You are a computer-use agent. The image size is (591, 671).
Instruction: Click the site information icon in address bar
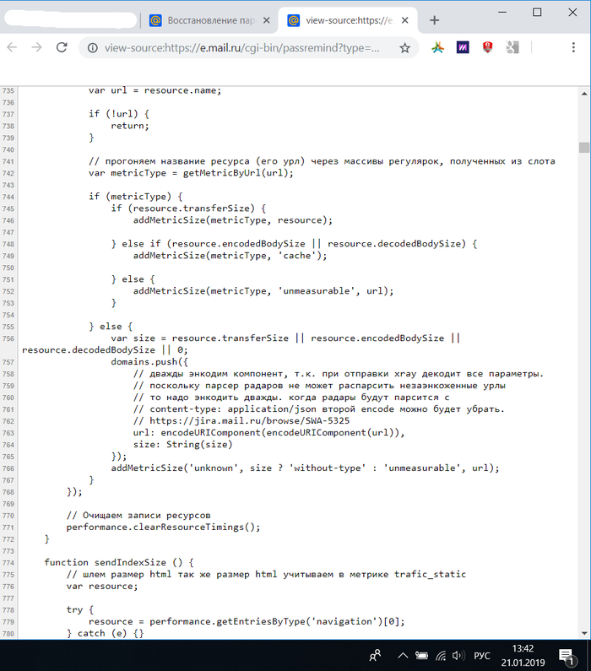(x=92, y=48)
